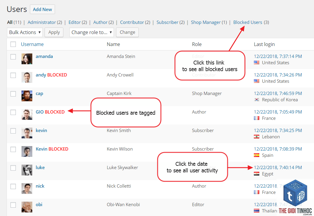The width and height of the screenshot is (314, 216).
Task: Click the name Captain Kirk
Action: pos(119,94)
